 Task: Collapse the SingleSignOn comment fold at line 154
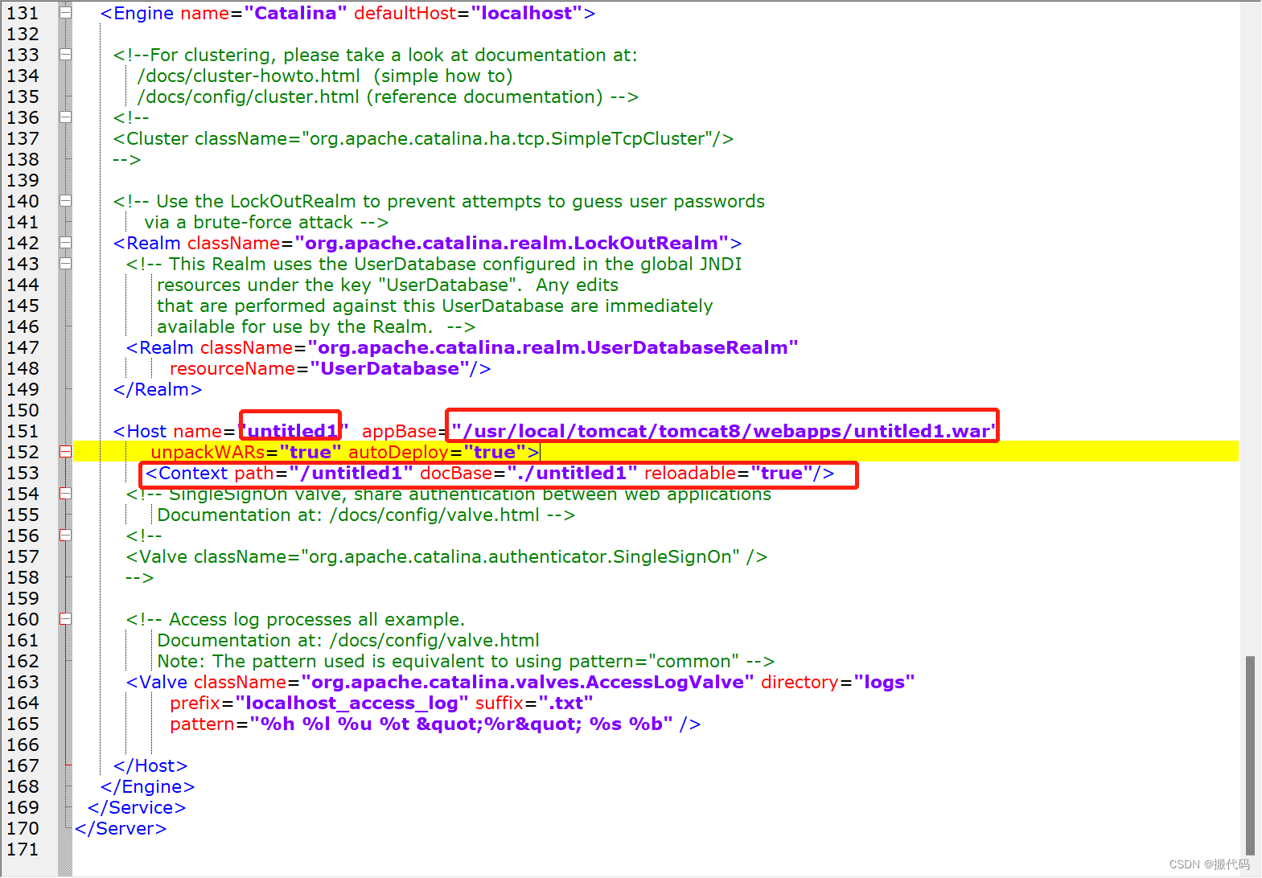click(x=65, y=494)
